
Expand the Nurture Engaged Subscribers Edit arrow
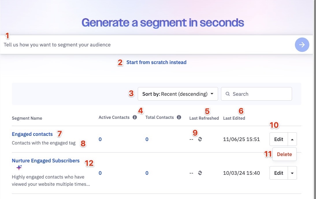tap(292, 173)
